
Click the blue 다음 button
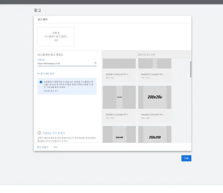pyautogui.click(x=186, y=158)
